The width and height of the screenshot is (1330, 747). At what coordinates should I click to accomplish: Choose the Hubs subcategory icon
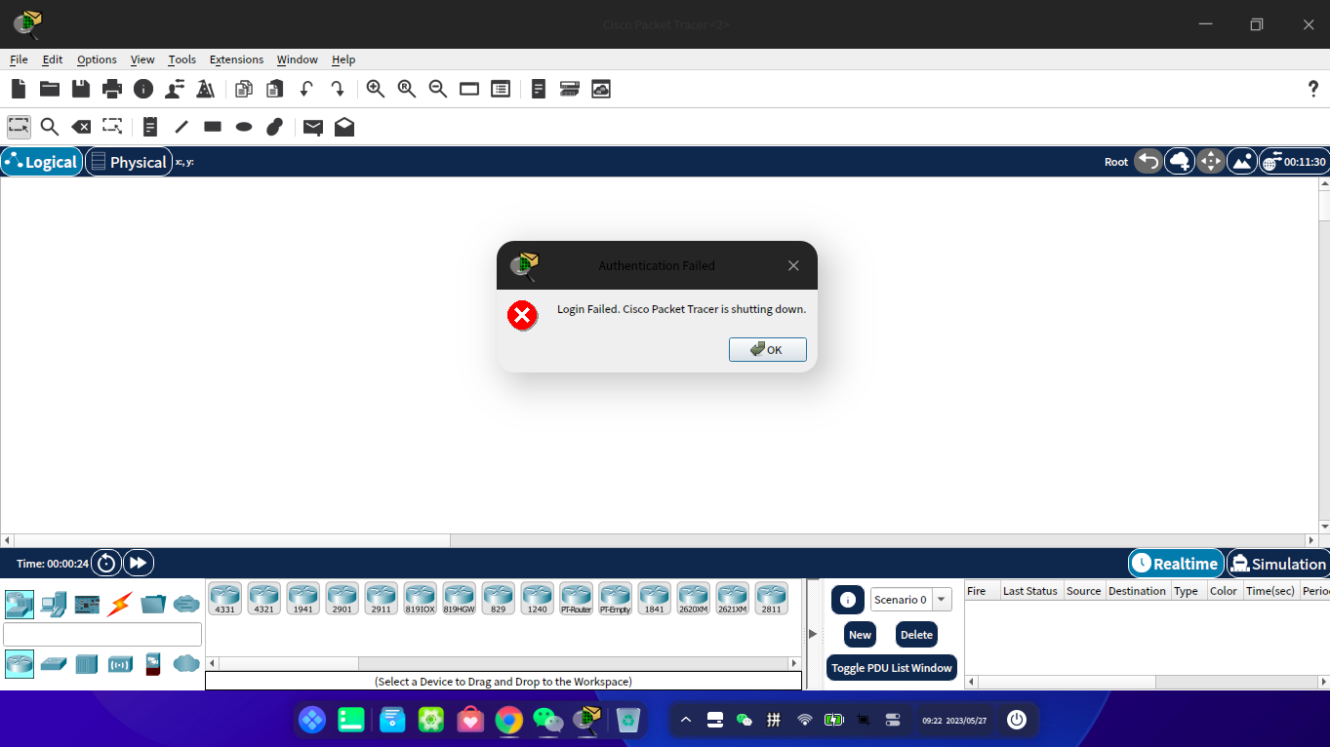[x=87, y=664]
